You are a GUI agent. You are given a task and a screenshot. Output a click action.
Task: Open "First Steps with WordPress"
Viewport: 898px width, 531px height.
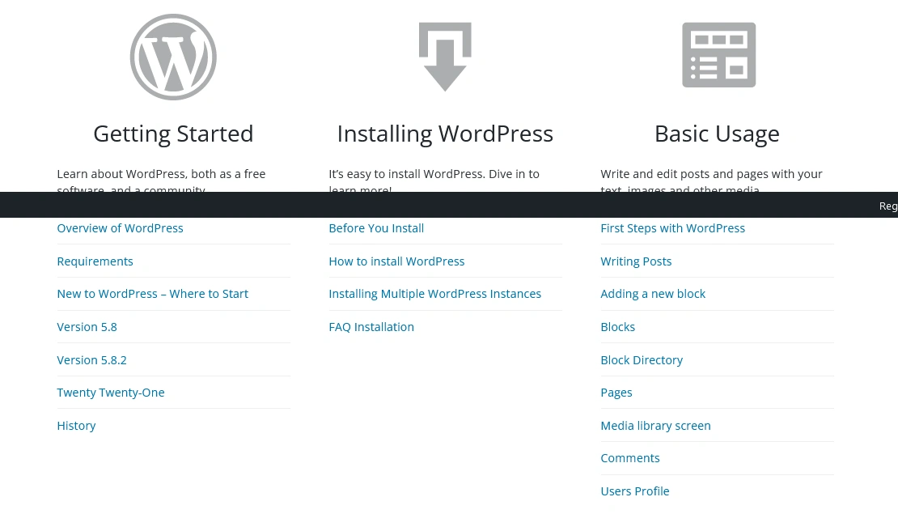[672, 227]
